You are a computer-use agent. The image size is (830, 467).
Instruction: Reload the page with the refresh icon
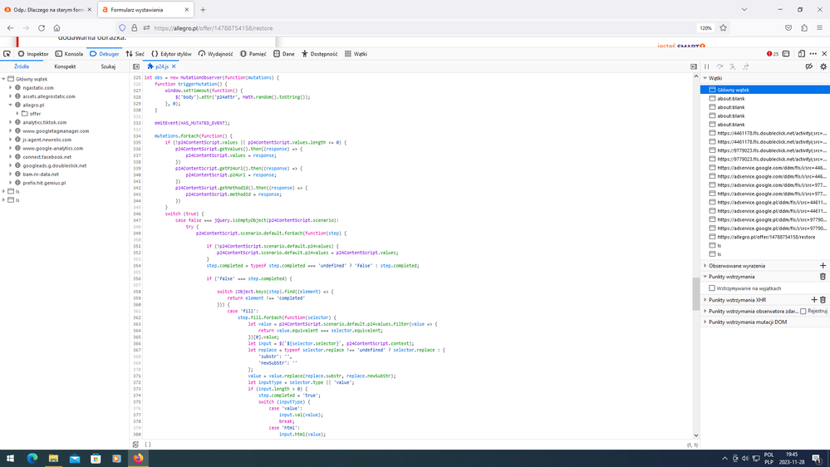click(x=42, y=28)
